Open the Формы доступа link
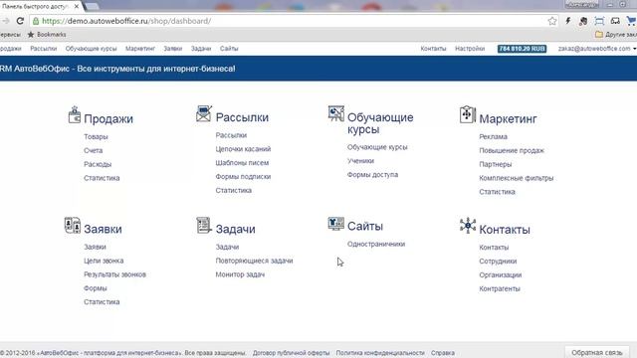The width and height of the screenshot is (637, 358). tap(372, 175)
